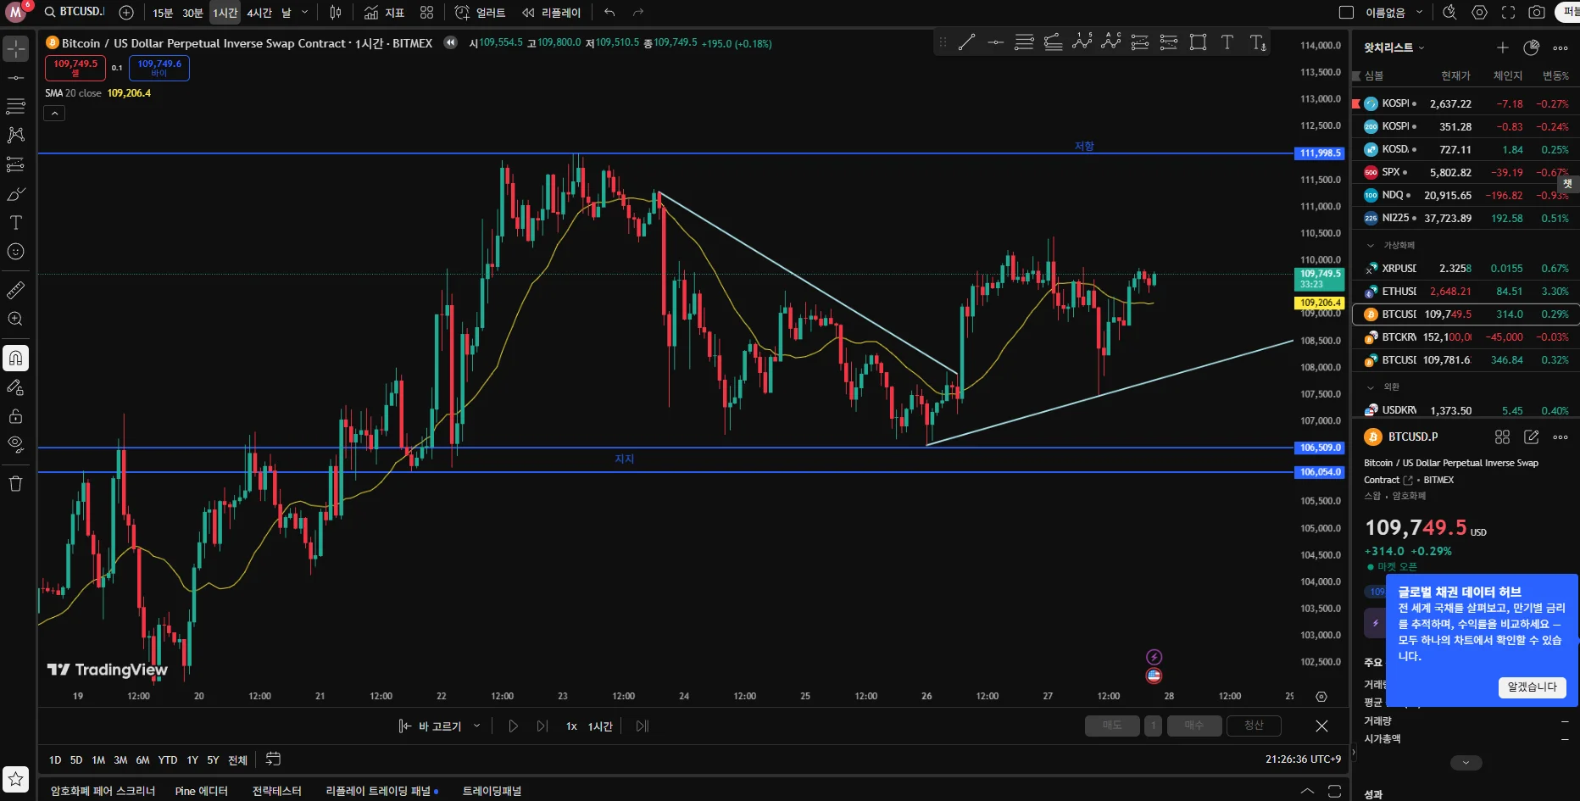Open the 리플레이 트레이딩 패널 tab

pyautogui.click(x=381, y=791)
